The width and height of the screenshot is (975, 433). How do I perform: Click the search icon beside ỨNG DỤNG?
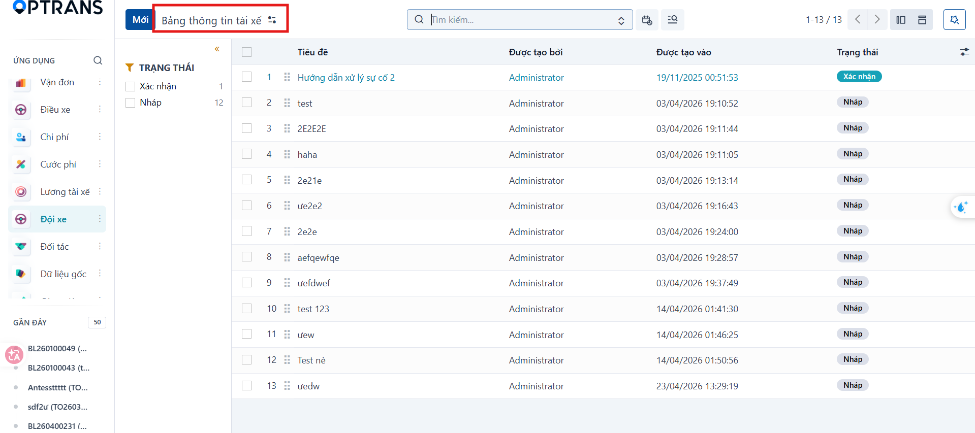pyautogui.click(x=98, y=60)
